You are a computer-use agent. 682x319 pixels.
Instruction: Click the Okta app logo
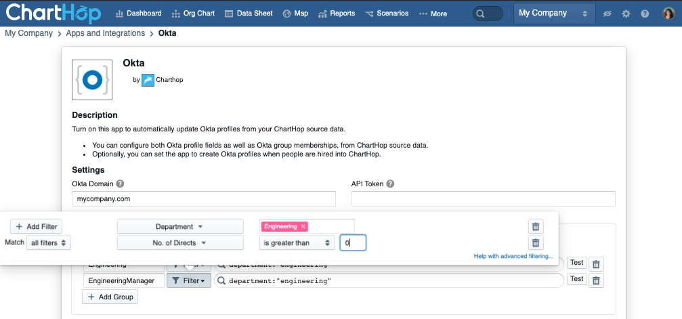[x=92, y=80]
